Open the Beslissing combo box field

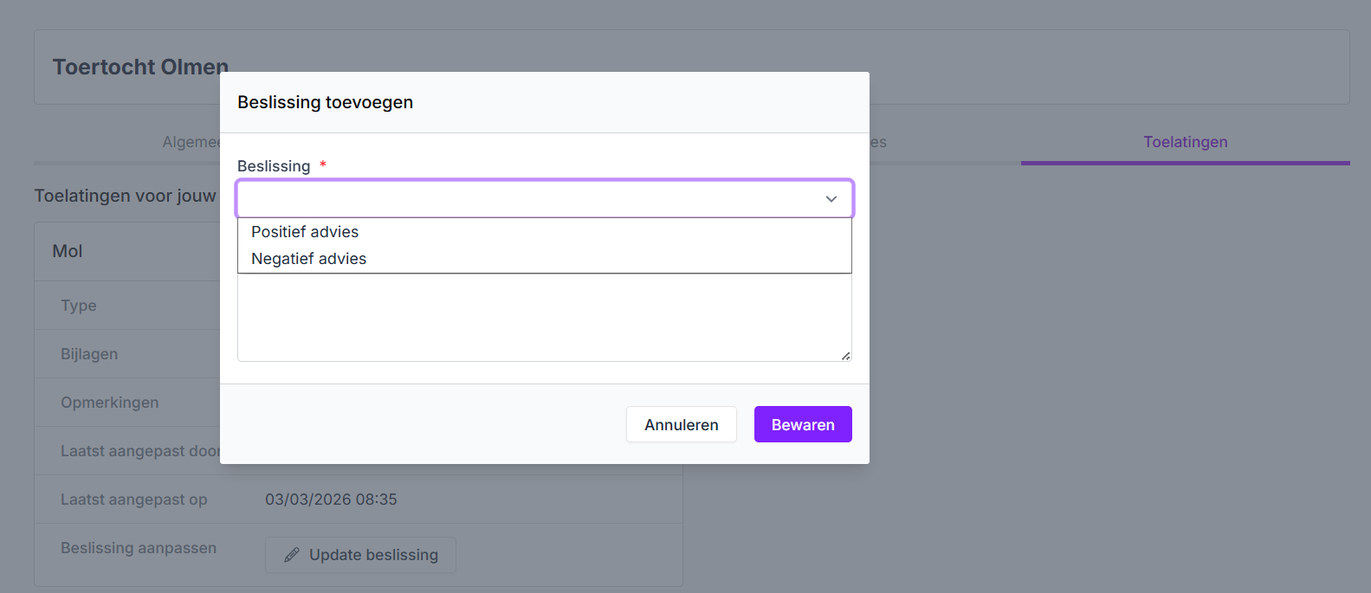pos(528,199)
